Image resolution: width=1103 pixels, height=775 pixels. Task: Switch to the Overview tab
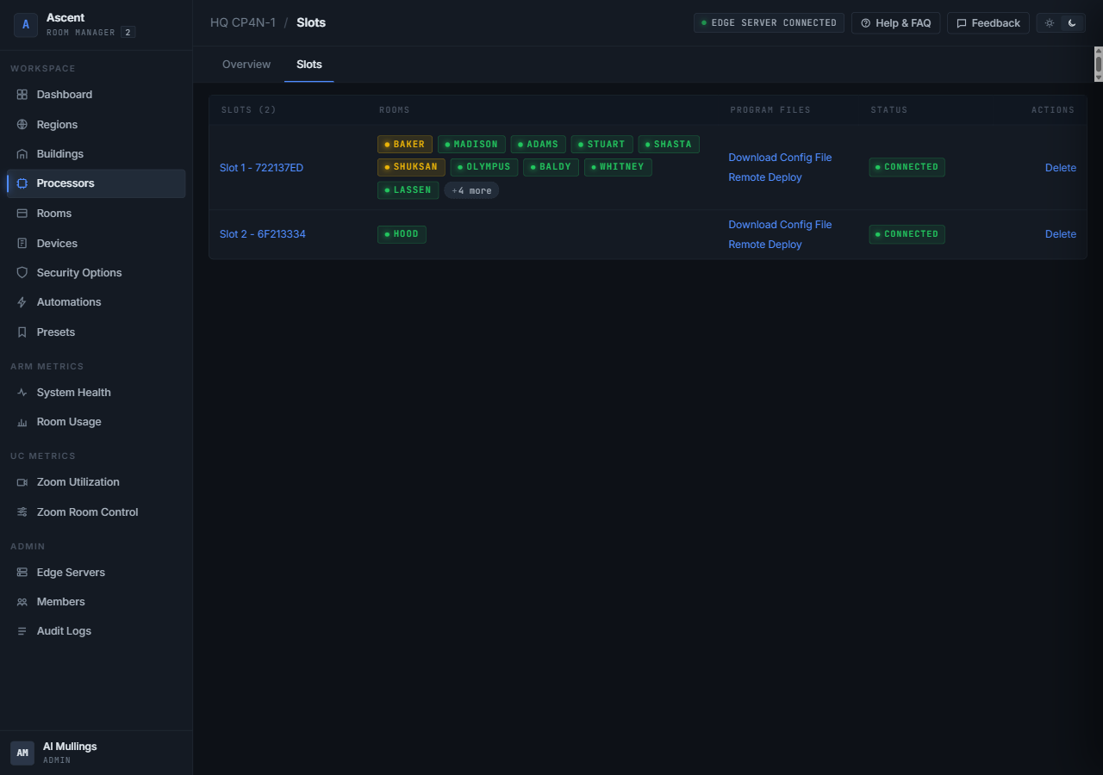[246, 65]
